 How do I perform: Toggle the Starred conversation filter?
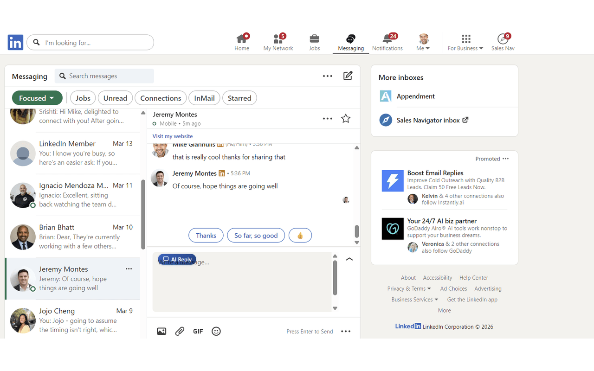pos(239,98)
